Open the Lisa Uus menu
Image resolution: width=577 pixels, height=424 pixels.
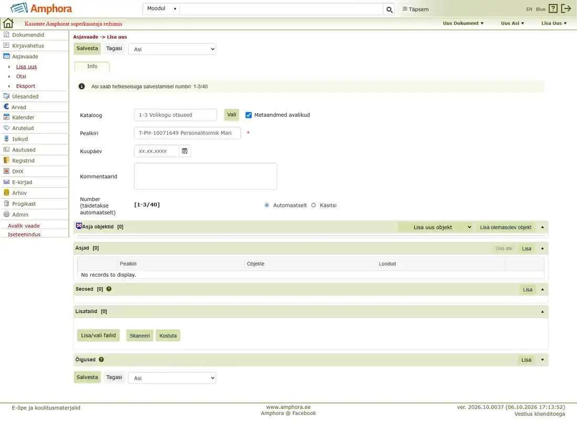tap(554, 23)
